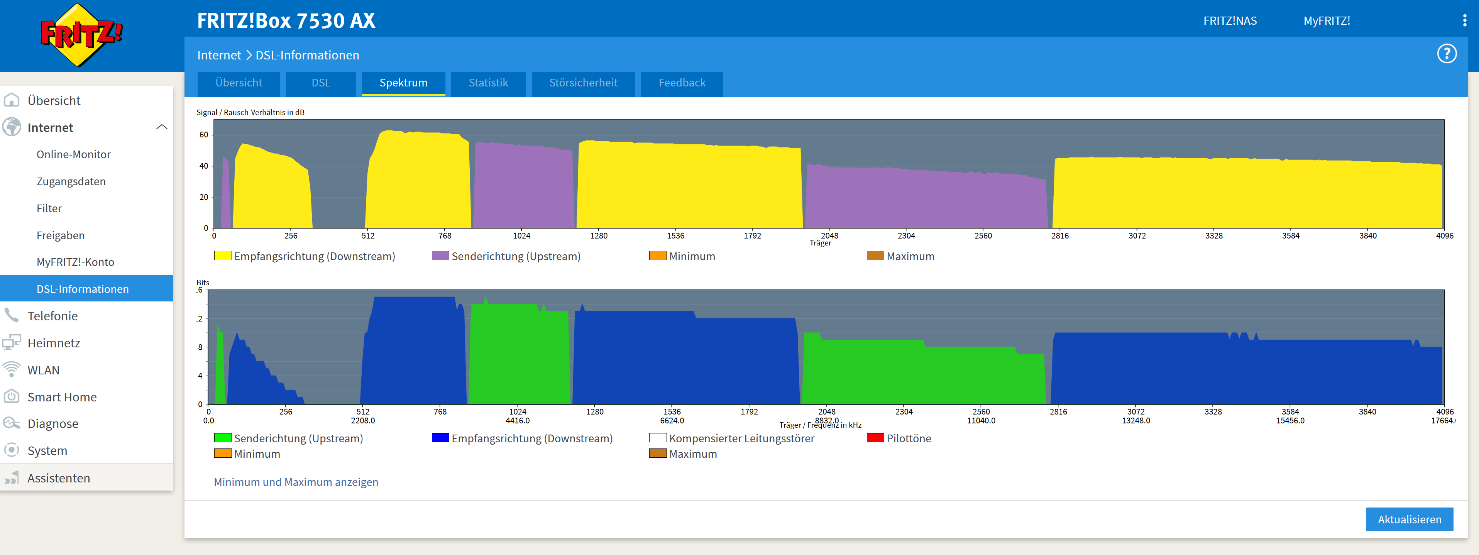Select DSL-Informationen in sidebar
The height and width of the screenshot is (555, 1479).
pyautogui.click(x=86, y=289)
